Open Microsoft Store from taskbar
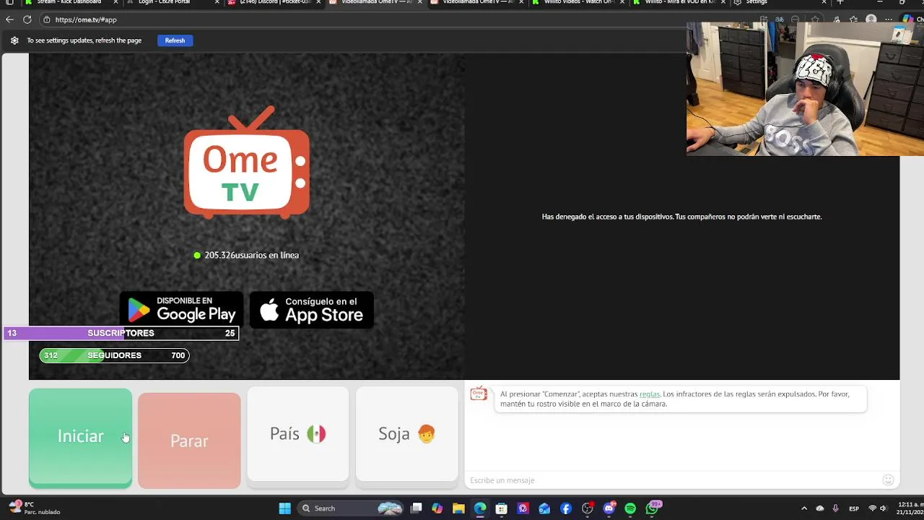 click(502, 508)
